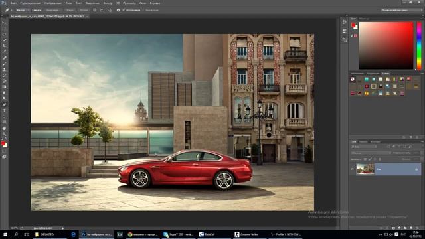Toggle Quick Mask mode
The height and width of the screenshot is (239, 425).
click(5, 151)
